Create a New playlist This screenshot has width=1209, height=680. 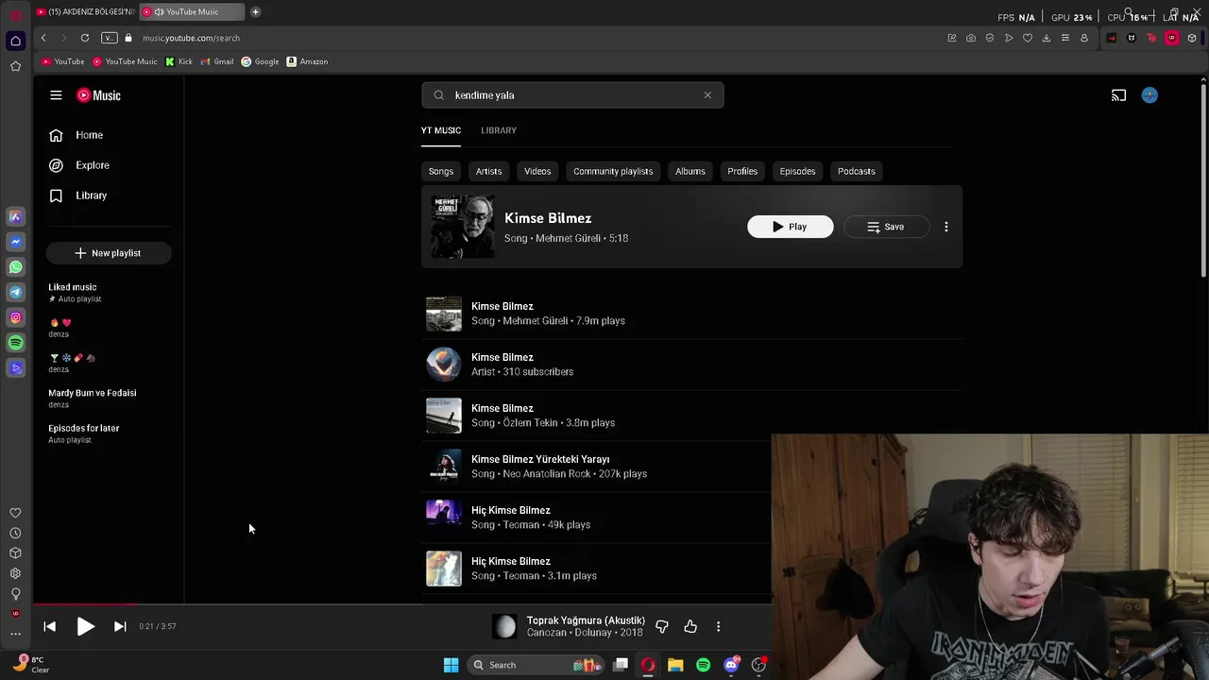click(109, 253)
